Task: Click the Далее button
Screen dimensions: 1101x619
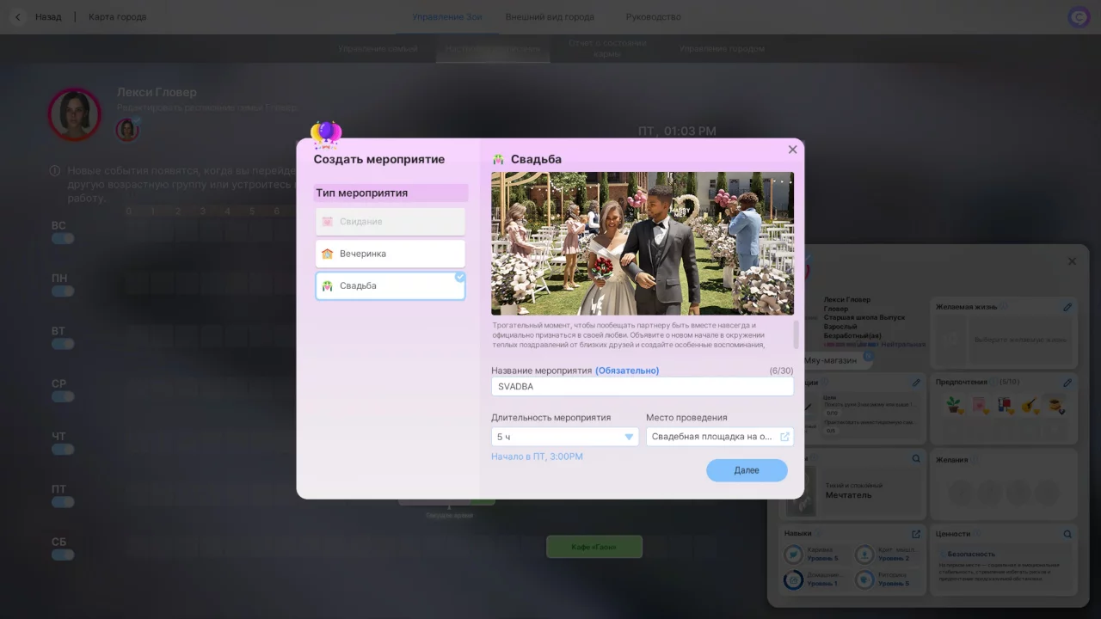Action: pyautogui.click(x=747, y=470)
